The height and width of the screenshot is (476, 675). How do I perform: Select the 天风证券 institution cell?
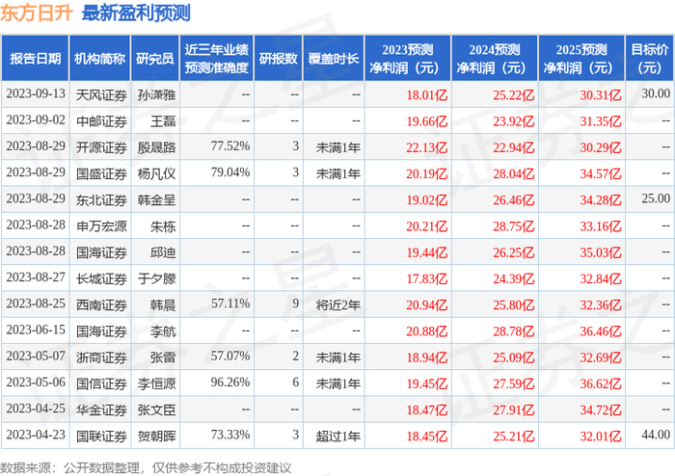click(x=101, y=95)
